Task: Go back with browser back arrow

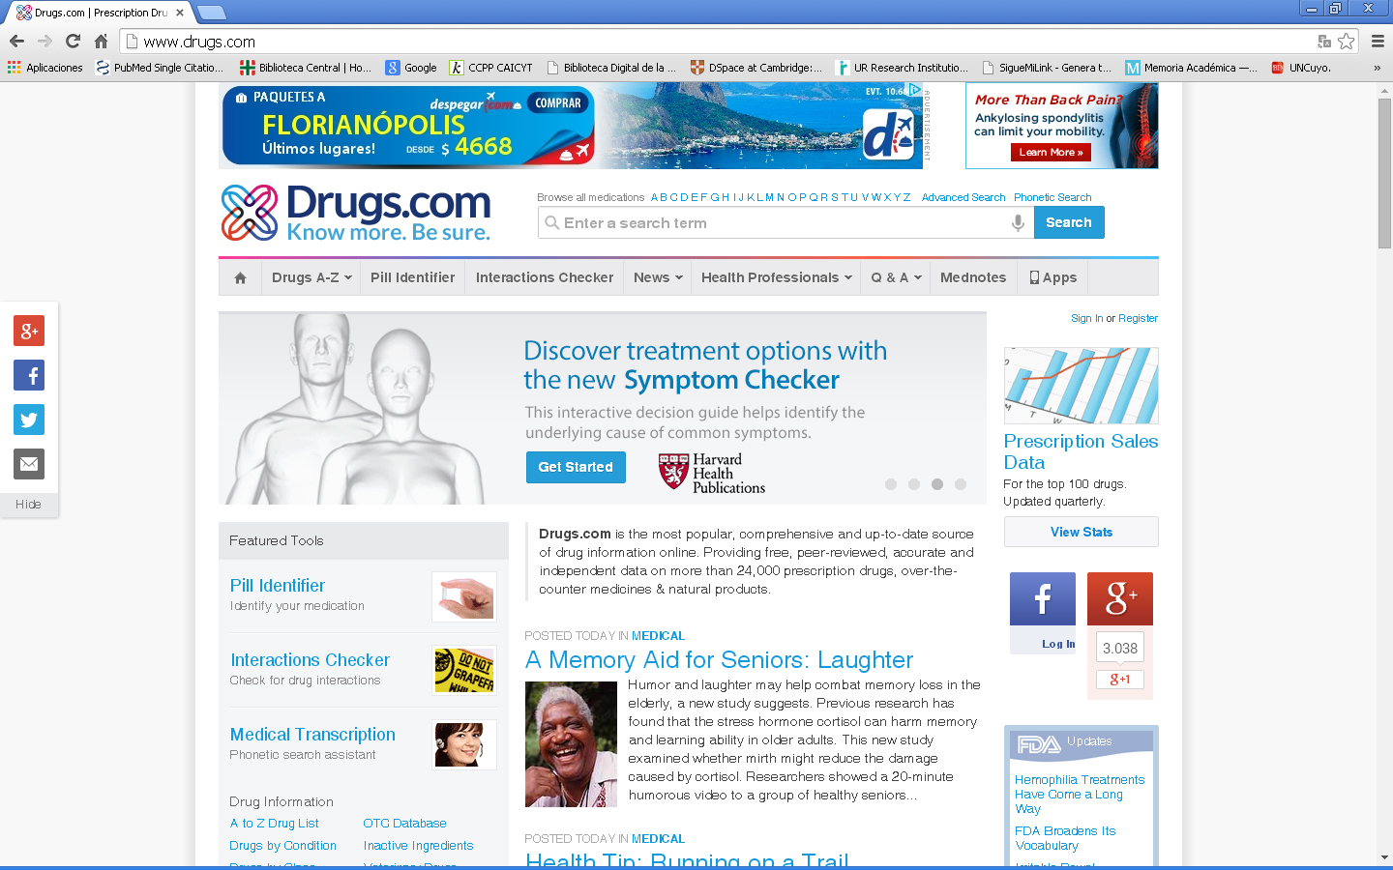Action: pos(16,42)
